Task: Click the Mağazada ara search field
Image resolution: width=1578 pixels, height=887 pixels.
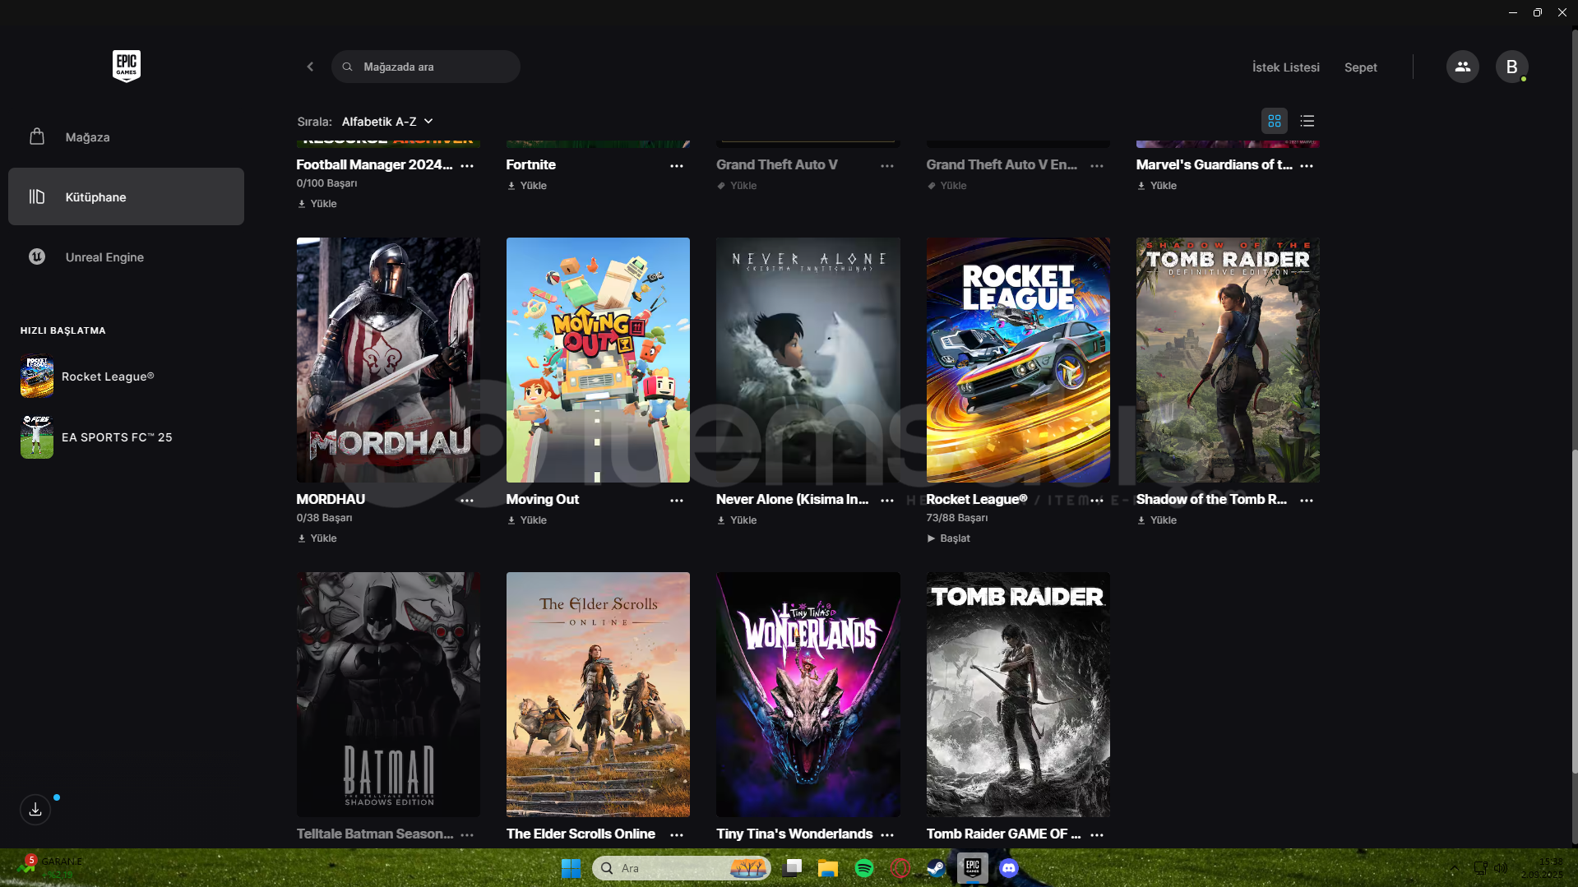Action: click(425, 67)
